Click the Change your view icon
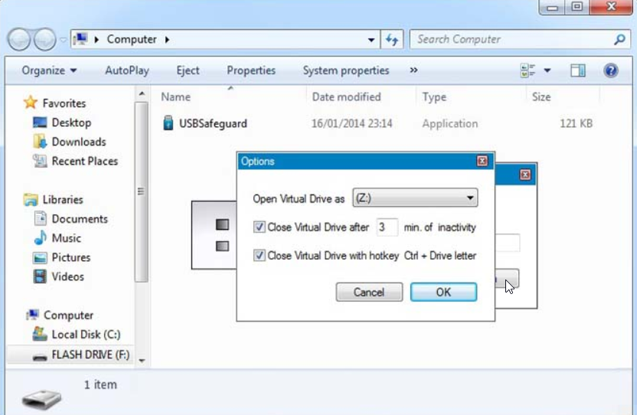Viewport: 637px width, 415px height. pos(528,70)
